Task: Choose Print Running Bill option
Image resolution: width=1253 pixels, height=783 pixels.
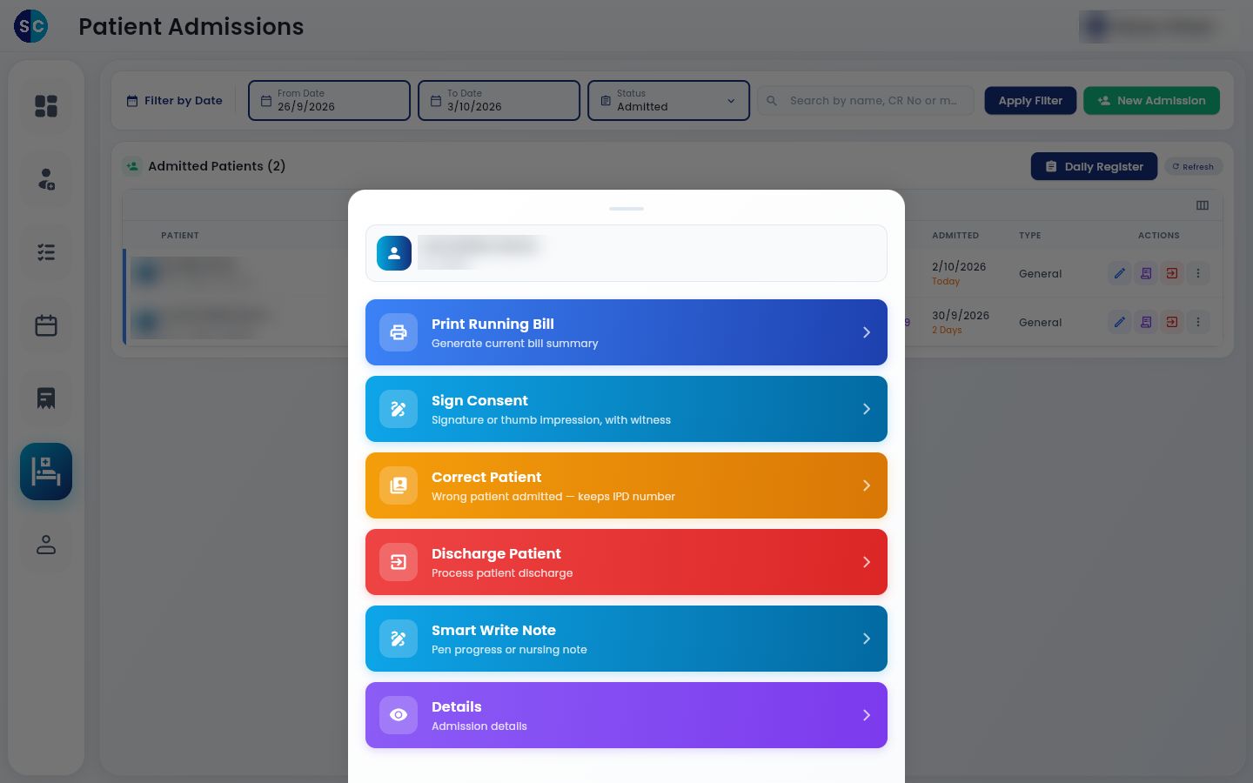Action: point(626,332)
